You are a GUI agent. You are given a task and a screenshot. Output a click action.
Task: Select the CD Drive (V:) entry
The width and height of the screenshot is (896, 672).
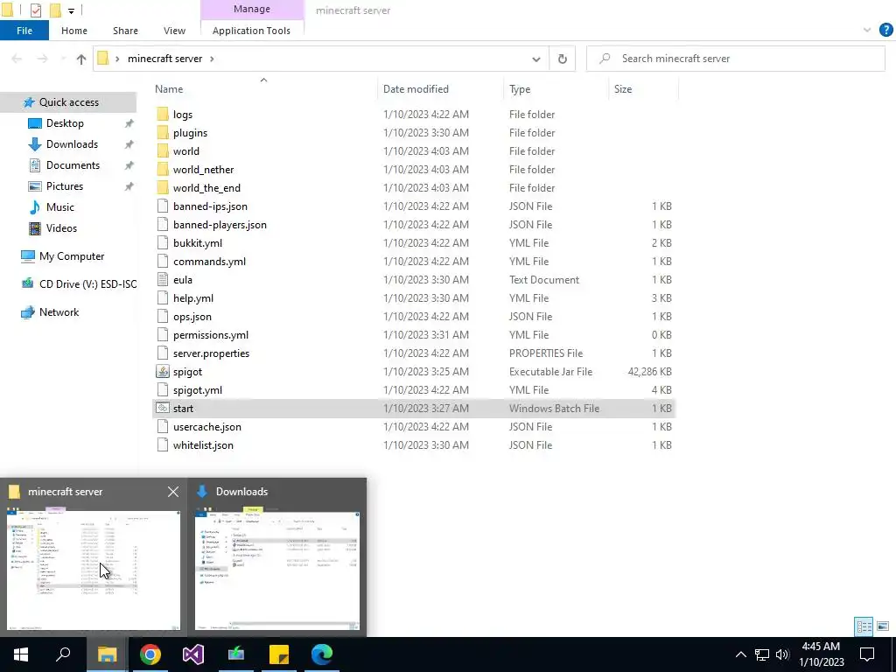pos(87,284)
